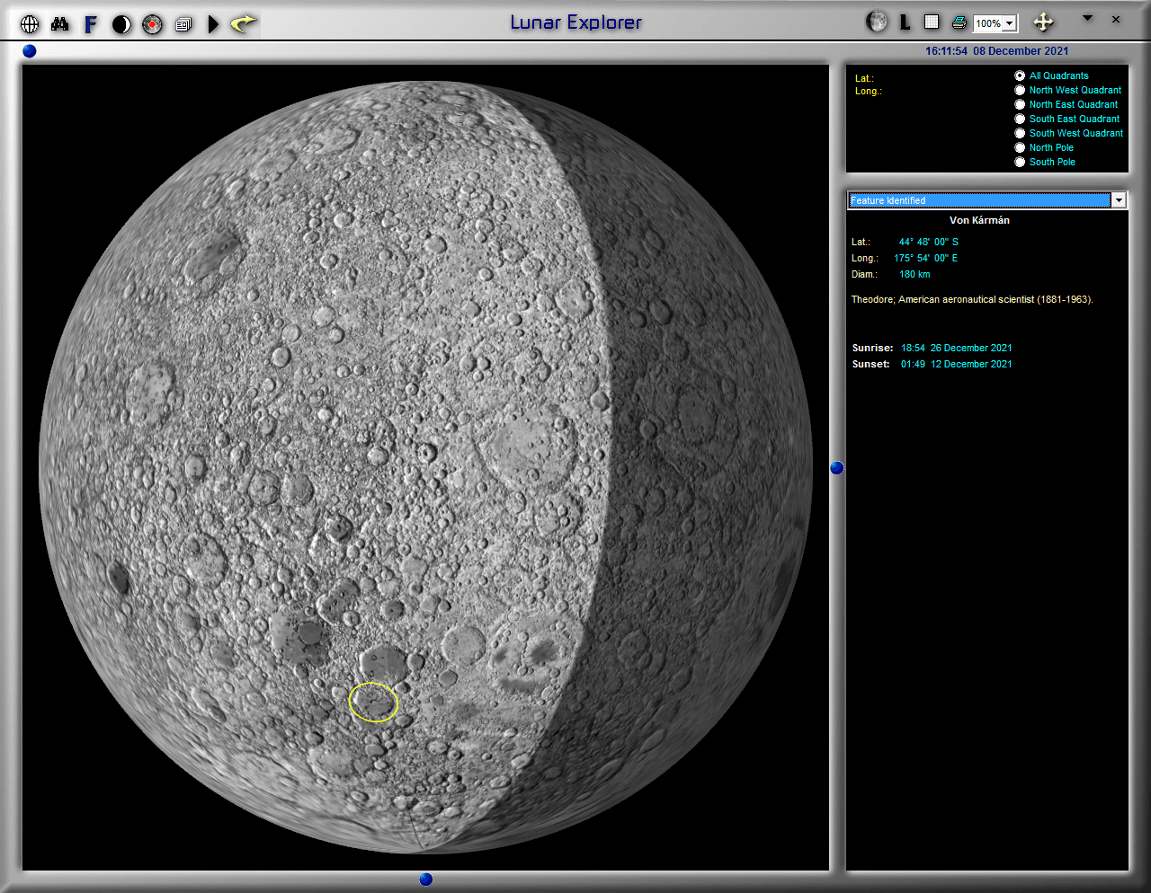Click the printer icon
1151x893 pixels.
coord(959,22)
